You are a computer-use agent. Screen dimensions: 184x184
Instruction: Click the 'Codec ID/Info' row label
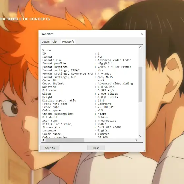pos(53,84)
